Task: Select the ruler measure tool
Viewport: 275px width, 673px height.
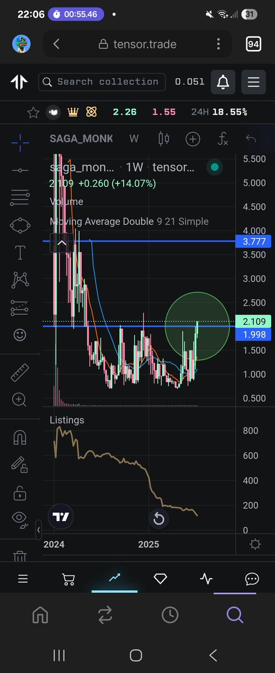Action: [x=20, y=372]
